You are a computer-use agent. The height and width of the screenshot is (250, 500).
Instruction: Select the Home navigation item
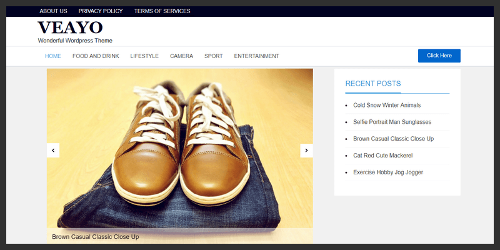pos(53,56)
